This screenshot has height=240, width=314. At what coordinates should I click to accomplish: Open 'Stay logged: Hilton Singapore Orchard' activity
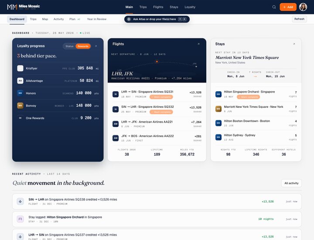[x=157, y=219]
